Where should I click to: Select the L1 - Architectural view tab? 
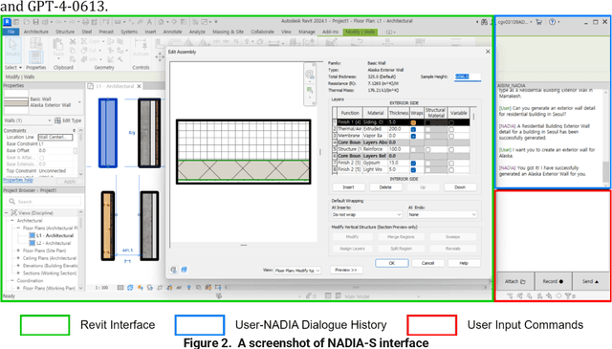coord(115,86)
